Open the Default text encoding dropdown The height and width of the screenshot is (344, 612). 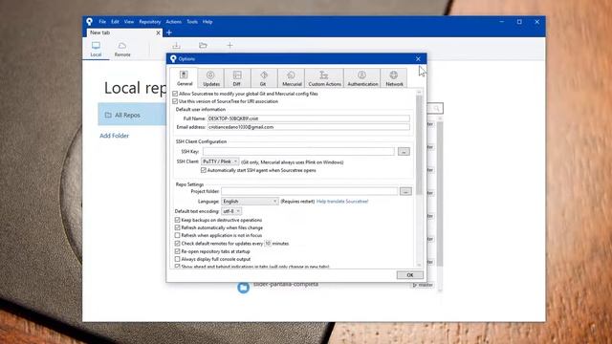[x=231, y=211]
